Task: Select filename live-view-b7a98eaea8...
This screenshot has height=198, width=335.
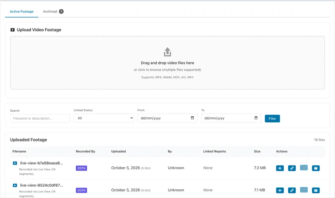Action: coord(41,163)
